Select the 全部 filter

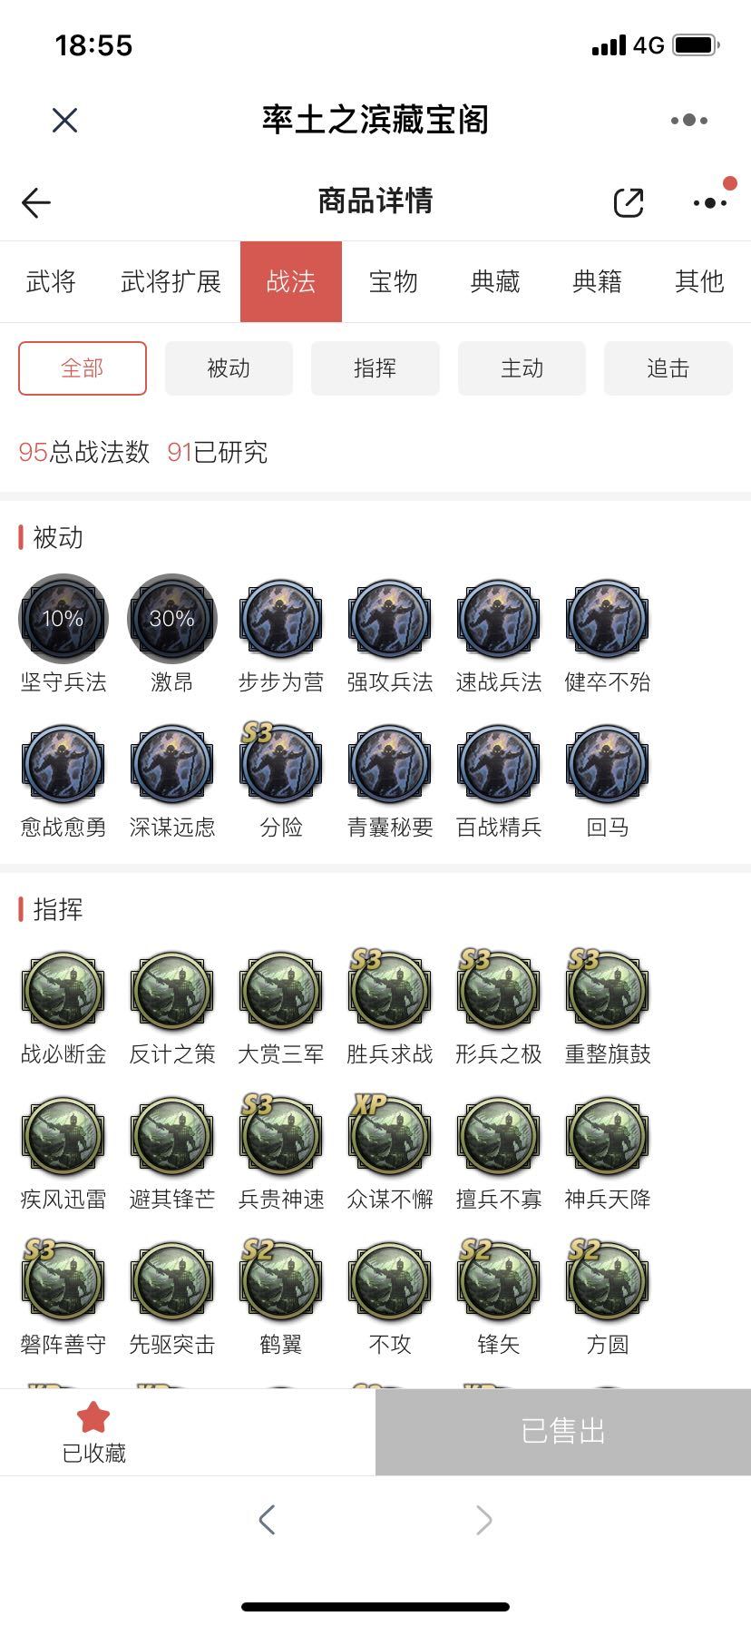pyautogui.click(x=83, y=368)
